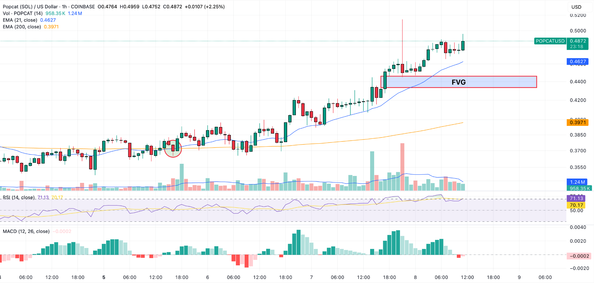
Task: Click the purple 71.13 RSI axis tag
Action: (576, 198)
